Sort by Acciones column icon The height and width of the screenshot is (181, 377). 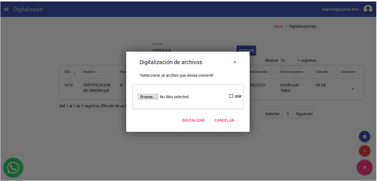pos(359,73)
